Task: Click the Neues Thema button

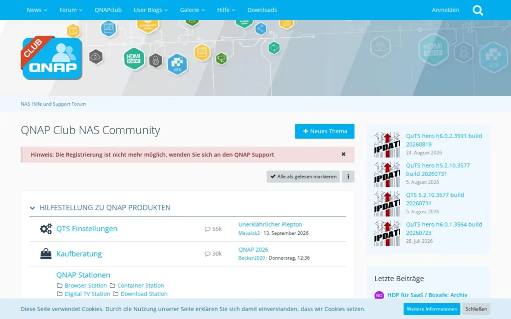Action: coord(324,131)
